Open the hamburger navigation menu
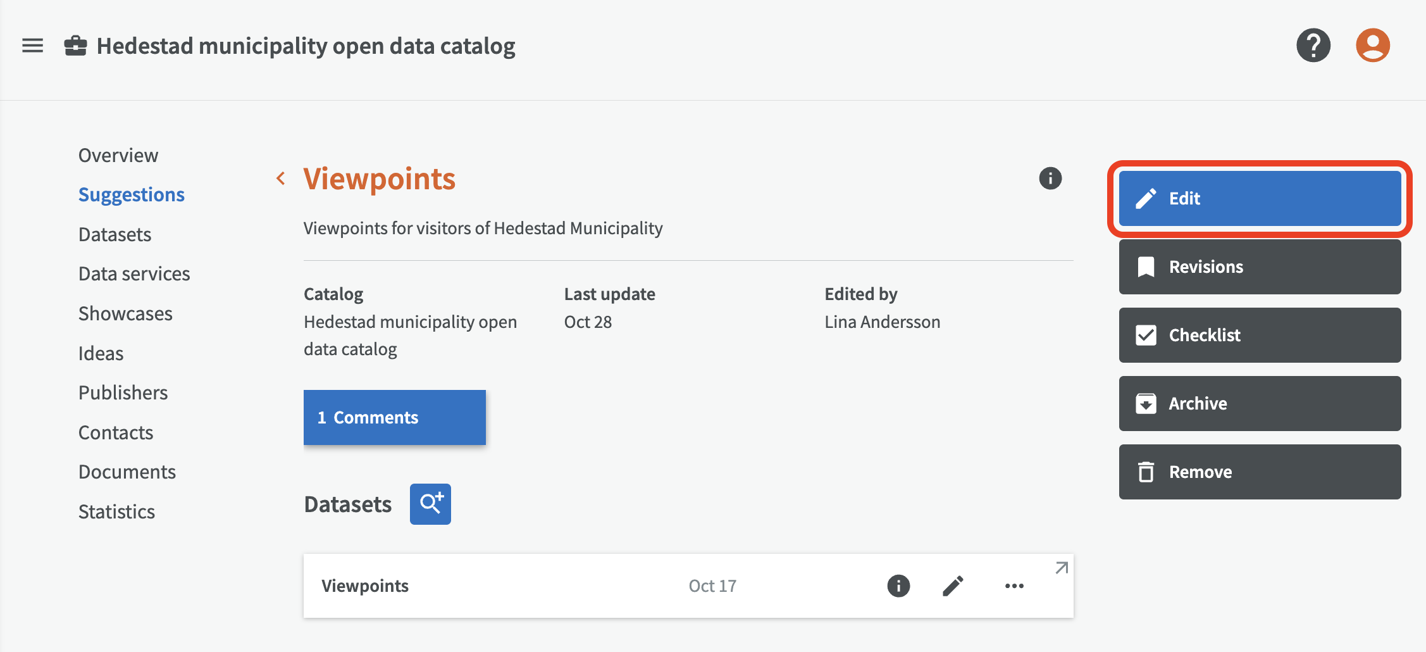Image resolution: width=1426 pixels, height=652 pixels. (32, 46)
